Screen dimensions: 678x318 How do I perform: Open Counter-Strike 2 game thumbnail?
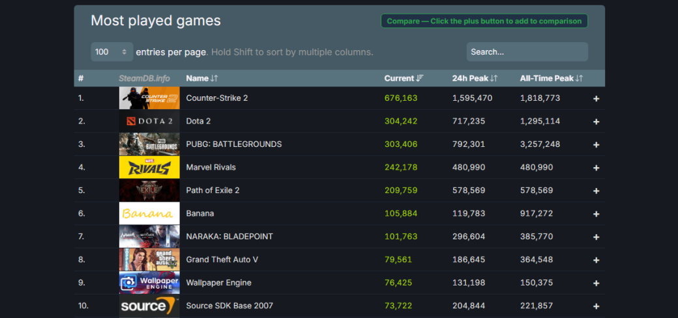149,98
